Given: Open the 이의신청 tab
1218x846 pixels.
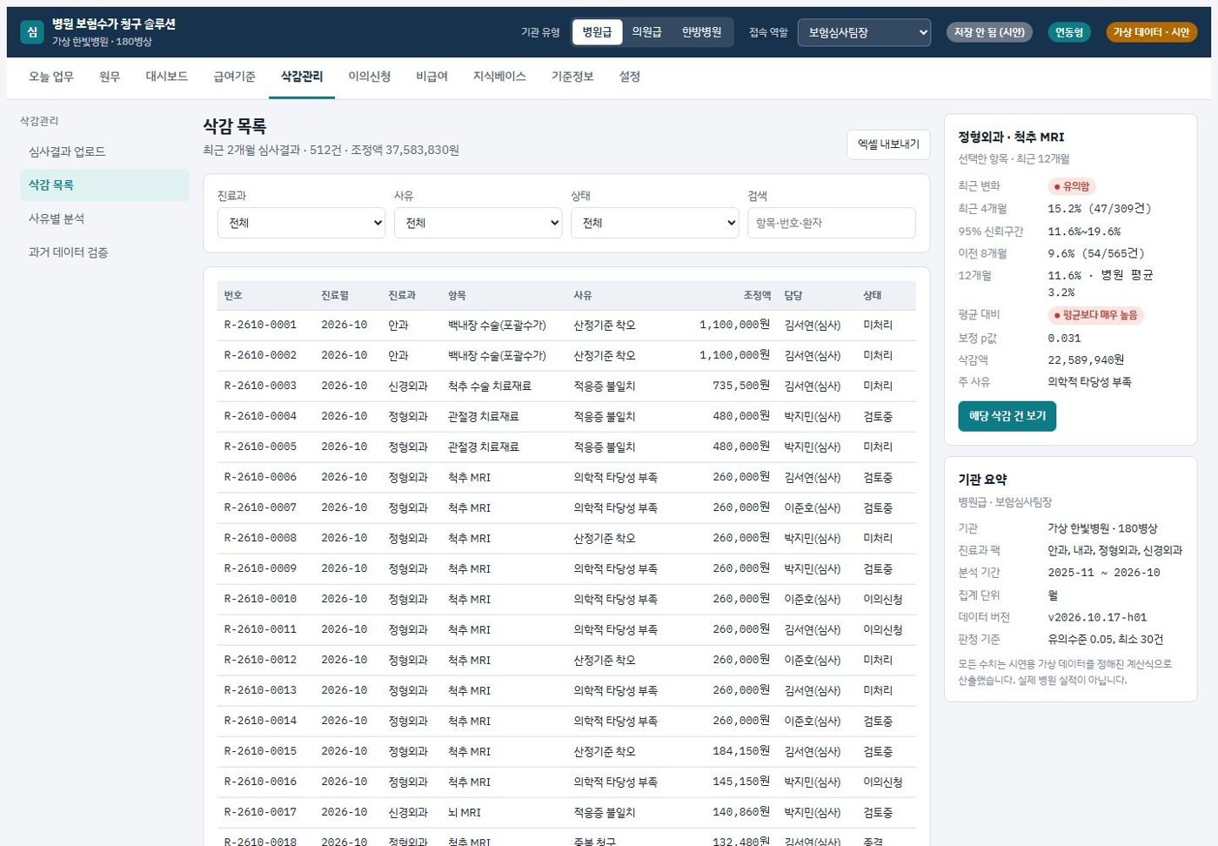Looking at the screenshot, I should tap(370, 77).
